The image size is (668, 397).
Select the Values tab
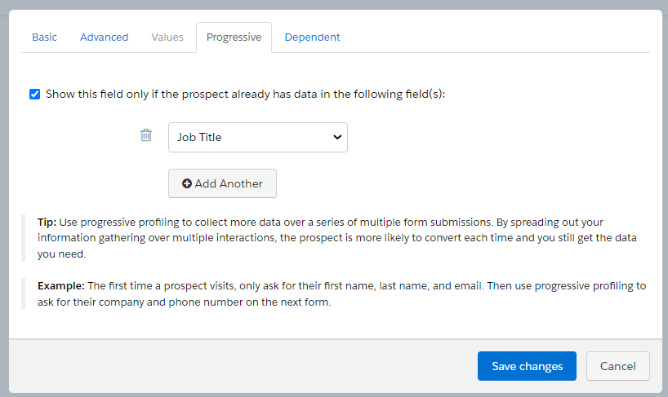click(x=167, y=37)
